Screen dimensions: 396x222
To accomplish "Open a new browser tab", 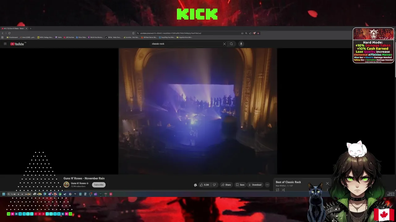I will (31, 28).
